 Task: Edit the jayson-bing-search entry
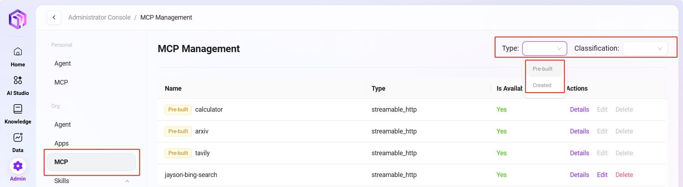point(602,175)
